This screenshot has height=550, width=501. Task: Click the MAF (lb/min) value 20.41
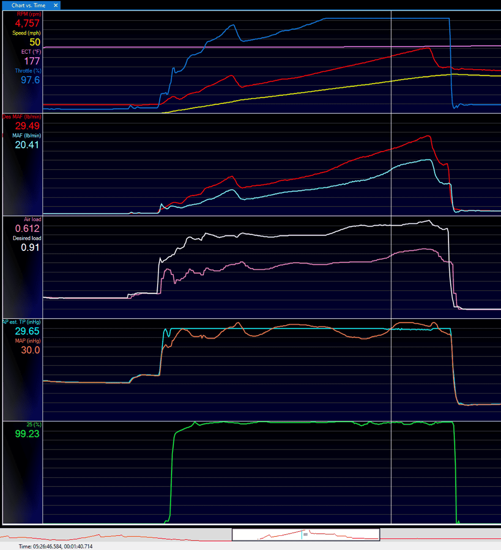27,145
